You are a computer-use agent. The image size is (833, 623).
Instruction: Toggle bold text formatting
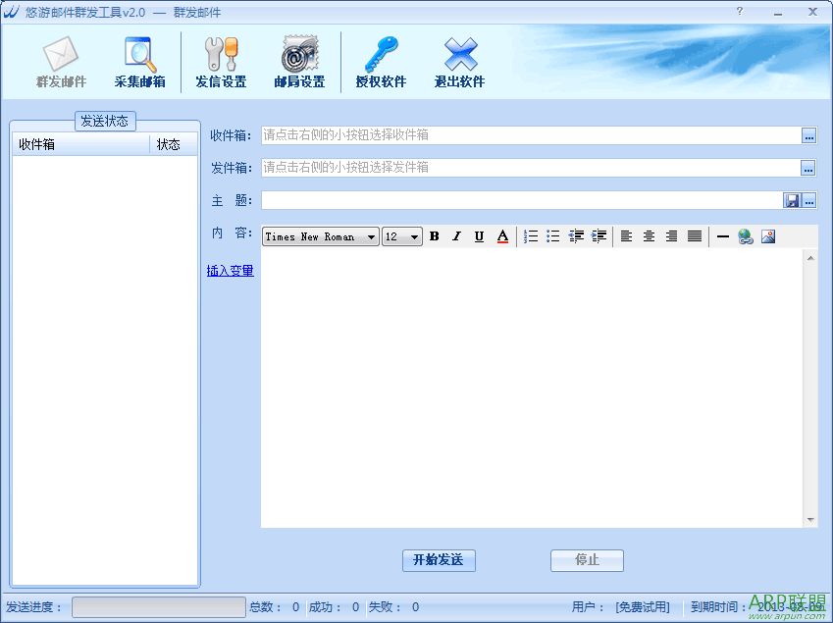coord(434,236)
